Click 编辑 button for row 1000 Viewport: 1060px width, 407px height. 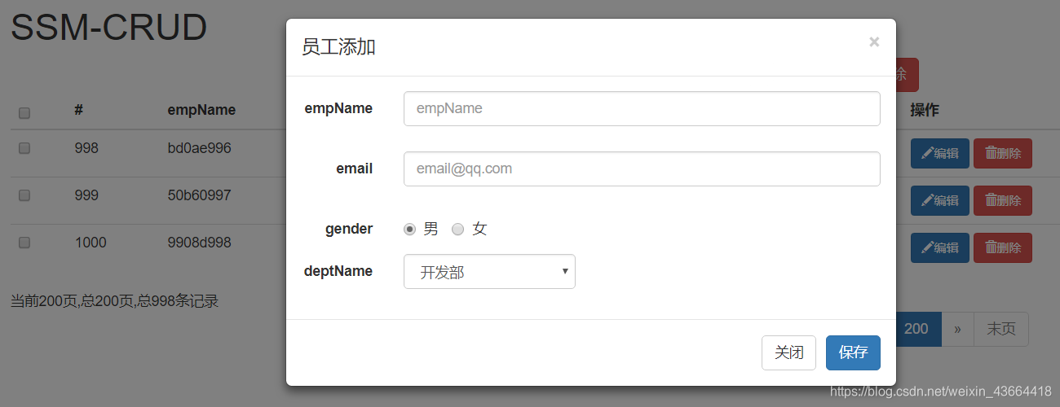pyautogui.click(x=939, y=247)
